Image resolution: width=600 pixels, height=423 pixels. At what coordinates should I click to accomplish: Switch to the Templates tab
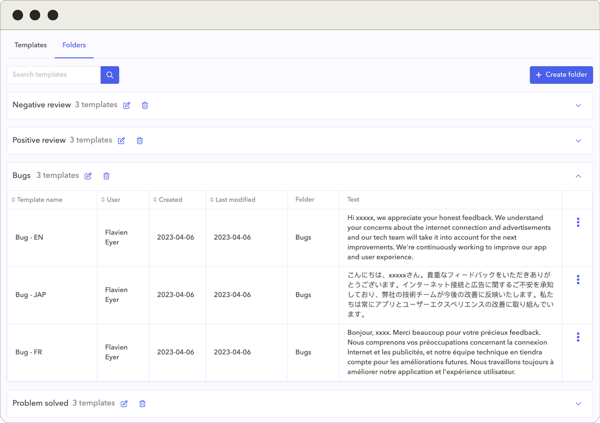pyautogui.click(x=30, y=45)
